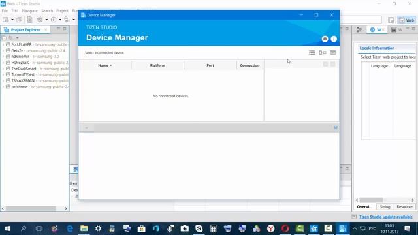This screenshot has height=235, width=418.
Task: Open the Debug dropdown arrow
Action: (x=74, y=20)
